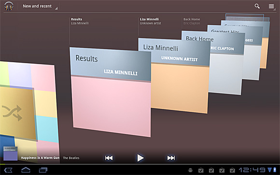This screenshot has height=175, width=280.
Task: Expand the New and recent dropdown
Action: pos(40,6)
